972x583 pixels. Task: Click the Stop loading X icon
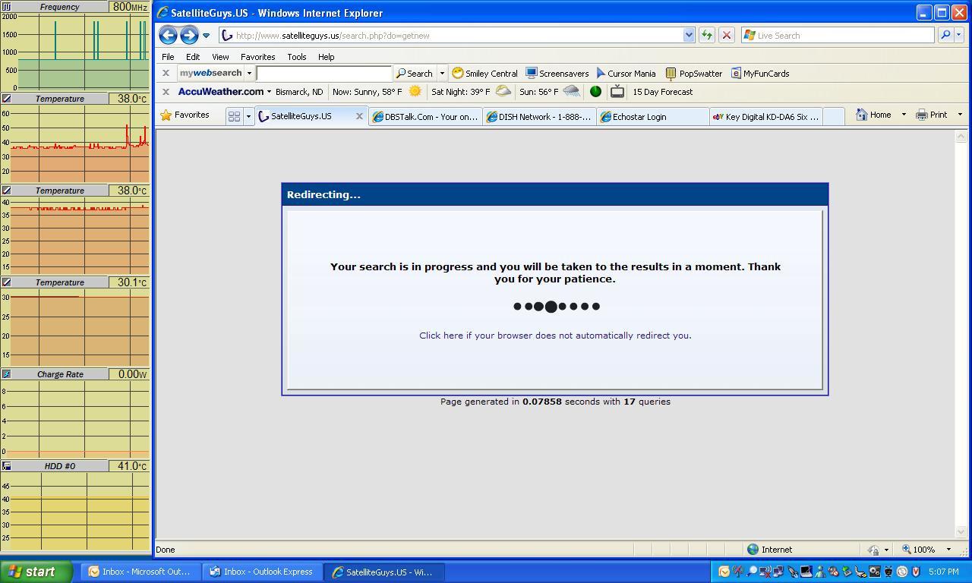click(726, 35)
